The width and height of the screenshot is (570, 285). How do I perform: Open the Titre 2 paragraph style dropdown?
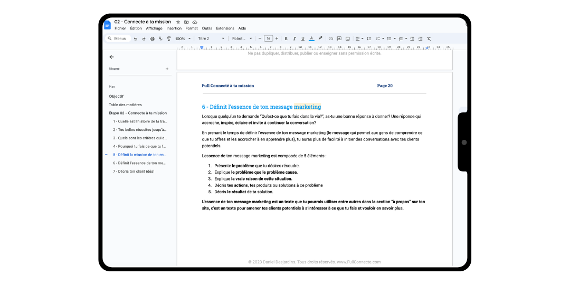211,39
